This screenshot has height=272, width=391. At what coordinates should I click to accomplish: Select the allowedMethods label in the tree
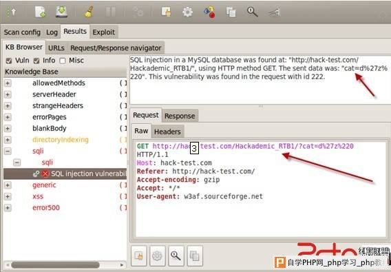click(59, 83)
